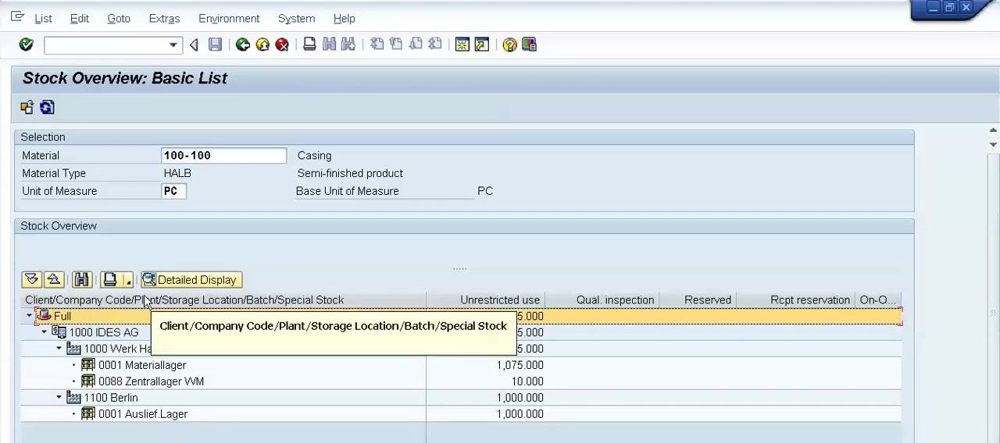Open the List menu

point(43,18)
